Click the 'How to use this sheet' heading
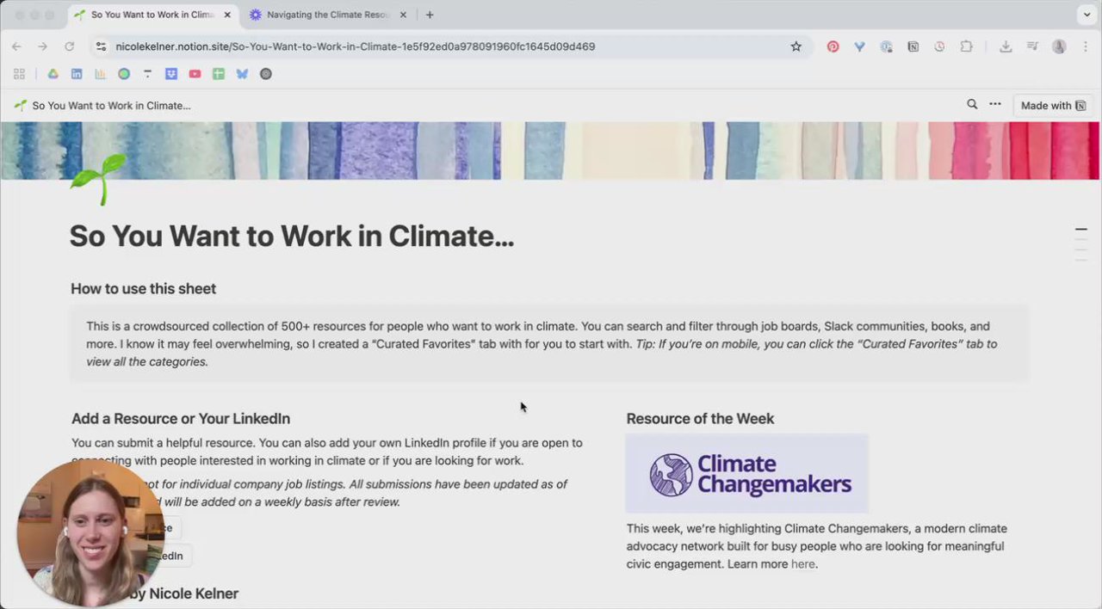1102x609 pixels. 144,289
